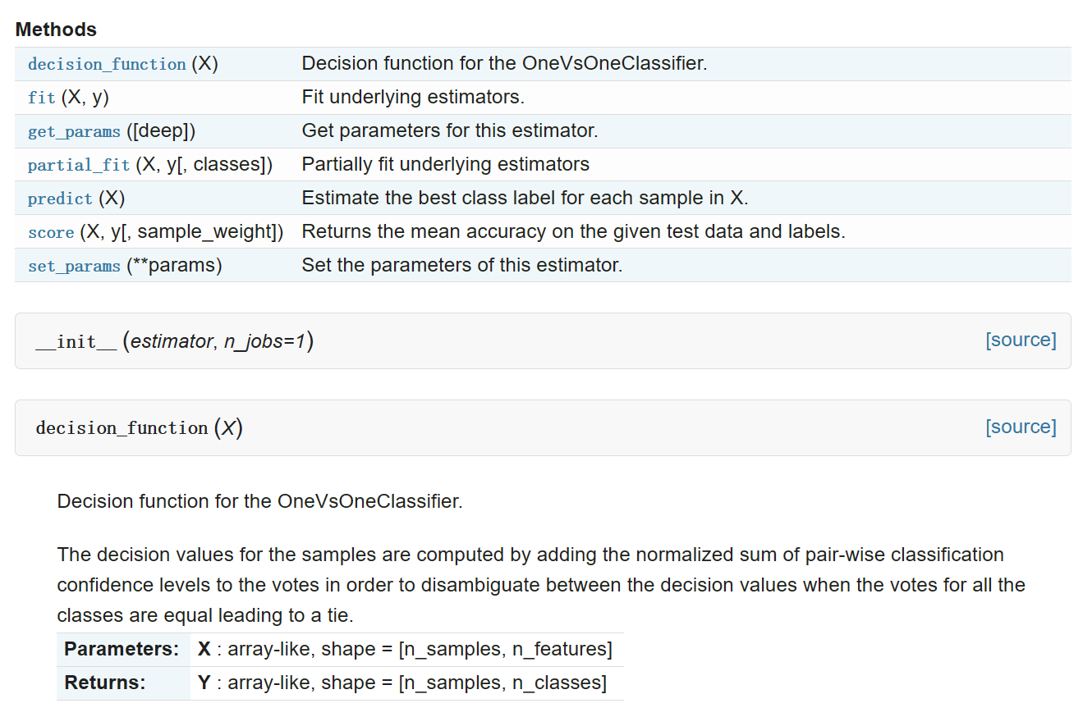
Task: Click the 'Get parameters for this estimator.' description
Action: click(450, 130)
